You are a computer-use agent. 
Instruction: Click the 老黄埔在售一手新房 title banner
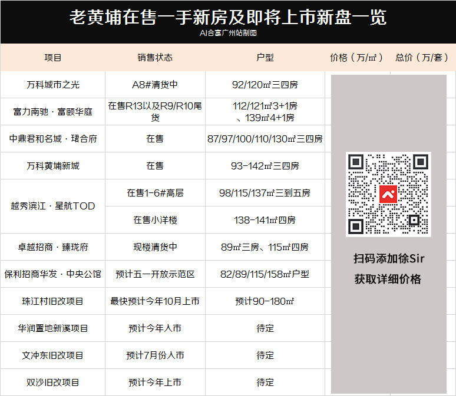coord(228,18)
